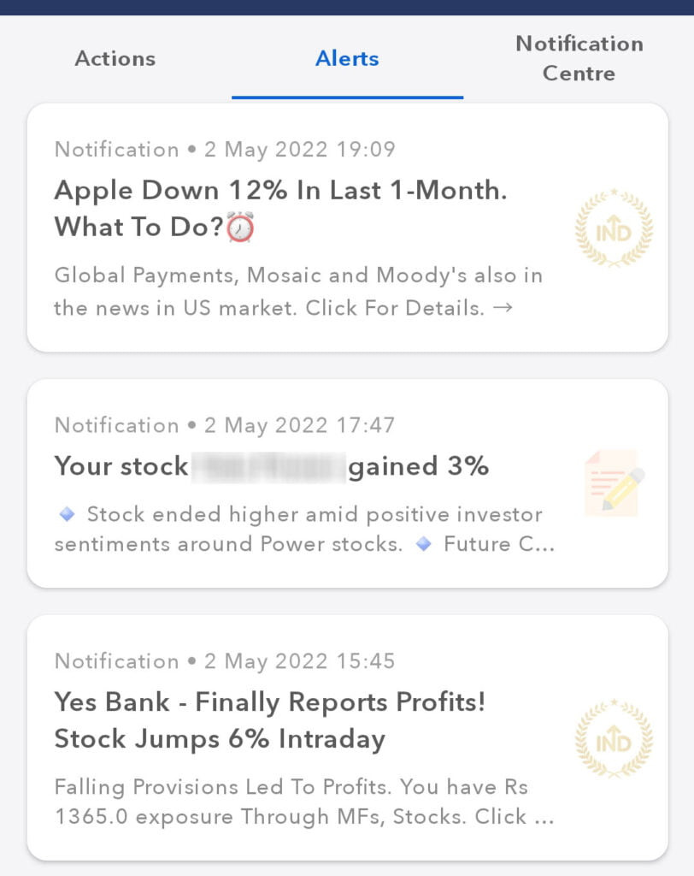Viewport: 694px width, 876px height.
Task: Open the Notification Centre tab
Action: tap(579, 58)
